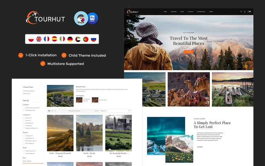Expand the Festivals menu

tap(191, 12)
